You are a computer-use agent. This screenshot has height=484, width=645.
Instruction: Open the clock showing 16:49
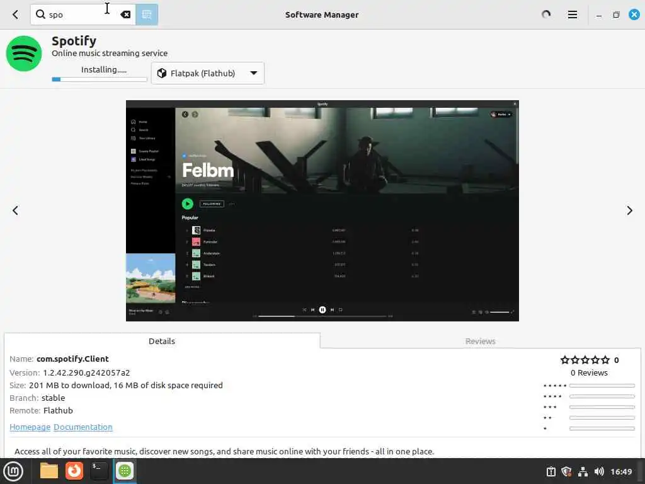click(620, 471)
